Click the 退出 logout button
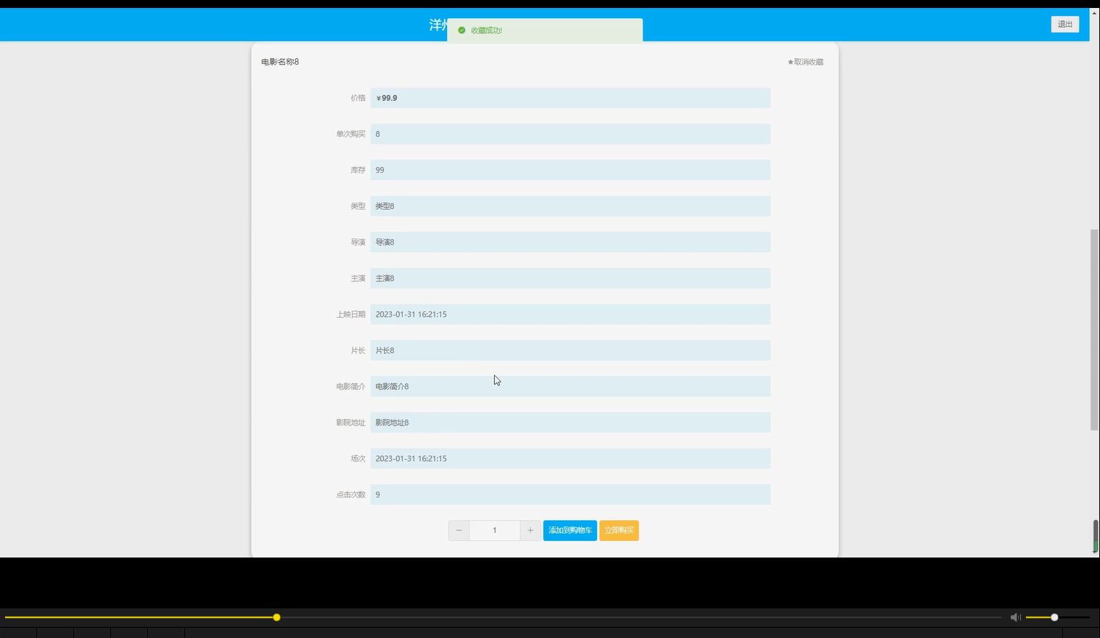Viewport: 1100px width, 638px height. [x=1064, y=24]
